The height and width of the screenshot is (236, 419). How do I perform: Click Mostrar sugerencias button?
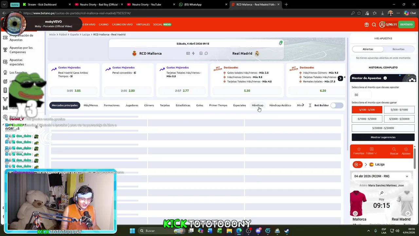click(x=383, y=137)
